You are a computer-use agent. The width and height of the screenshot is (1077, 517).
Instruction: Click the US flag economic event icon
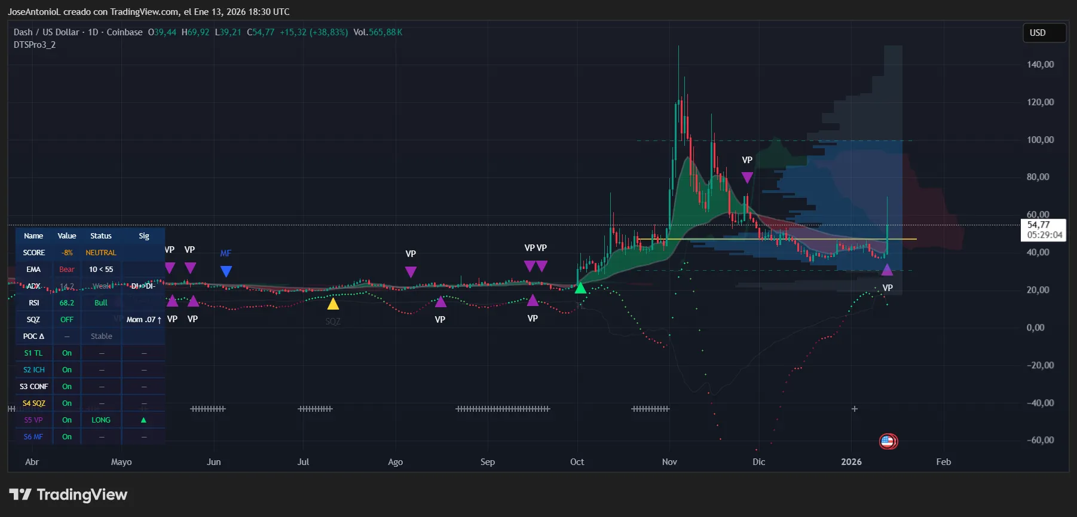[x=888, y=442]
